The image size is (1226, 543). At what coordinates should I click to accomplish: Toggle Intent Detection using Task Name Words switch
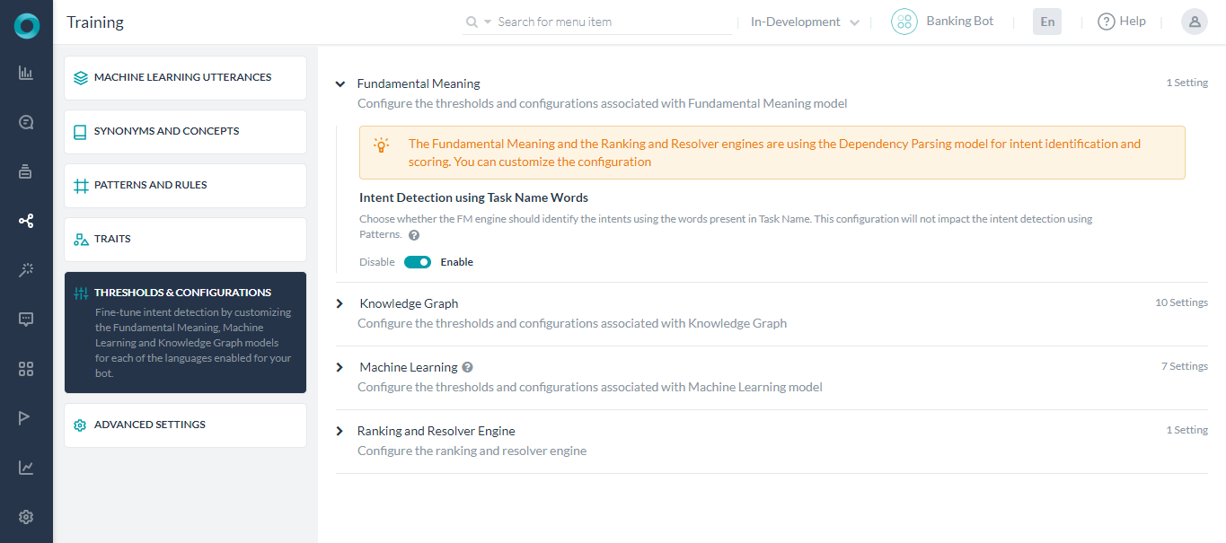pos(418,262)
